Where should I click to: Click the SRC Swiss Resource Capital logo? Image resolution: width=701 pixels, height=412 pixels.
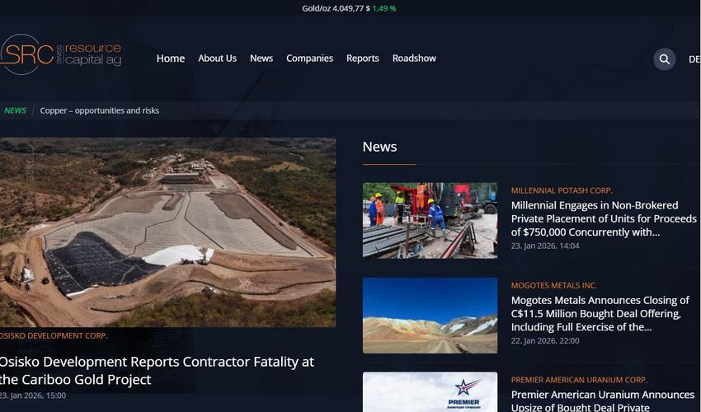click(61, 54)
